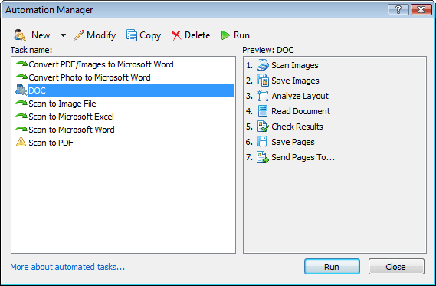The height and width of the screenshot is (286, 436).
Task: Click the Save Pages floppy icon
Action: click(x=262, y=142)
